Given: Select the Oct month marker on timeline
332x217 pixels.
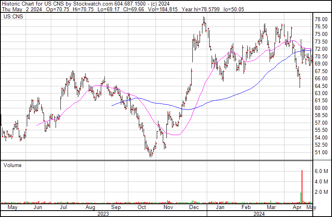Looking at the screenshot, I should pyautogui.click(x=142, y=208).
